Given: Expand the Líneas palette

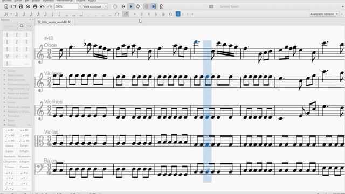Looking at the screenshot, I should [x=11, y=102].
